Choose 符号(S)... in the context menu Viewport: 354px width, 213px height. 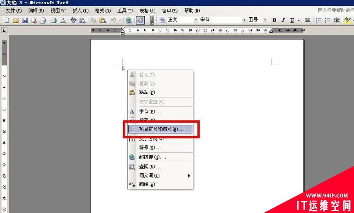[160, 148]
